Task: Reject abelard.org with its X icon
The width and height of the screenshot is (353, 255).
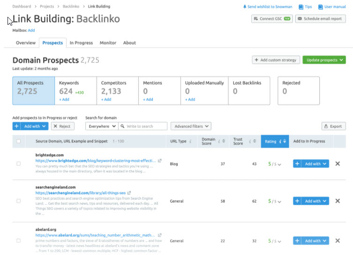Action: pos(338,240)
